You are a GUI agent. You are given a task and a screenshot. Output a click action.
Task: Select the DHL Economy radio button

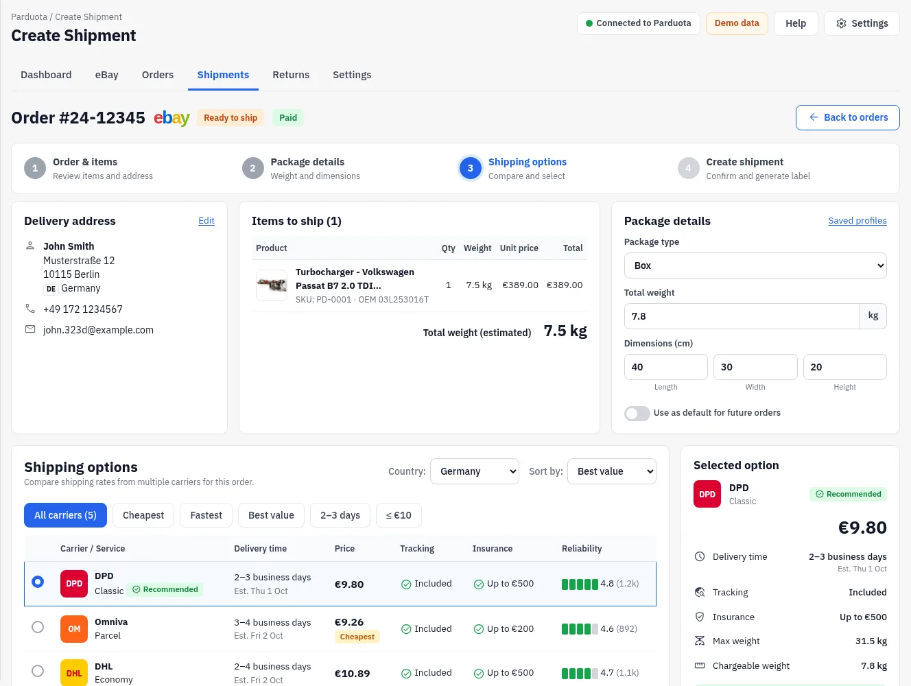pyautogui.click(x=38, y=671)
